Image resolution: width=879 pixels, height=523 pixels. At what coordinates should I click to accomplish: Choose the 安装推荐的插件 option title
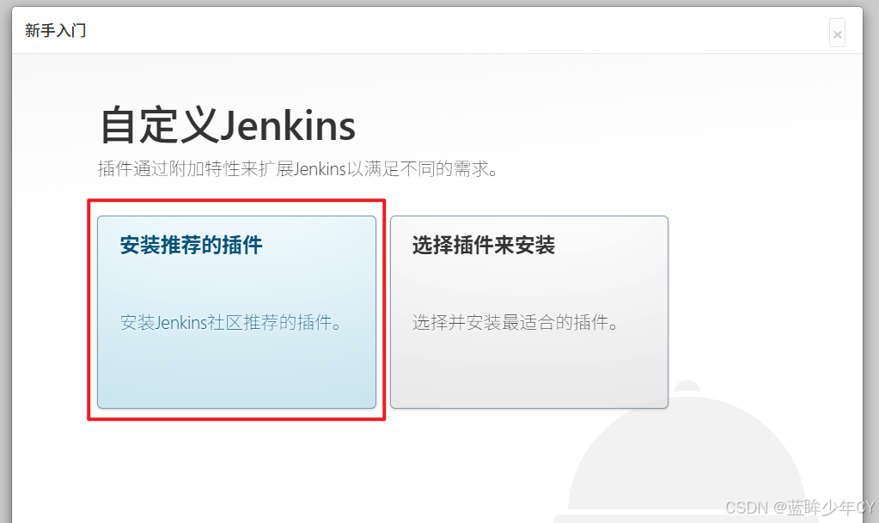[x=191, y=245]
